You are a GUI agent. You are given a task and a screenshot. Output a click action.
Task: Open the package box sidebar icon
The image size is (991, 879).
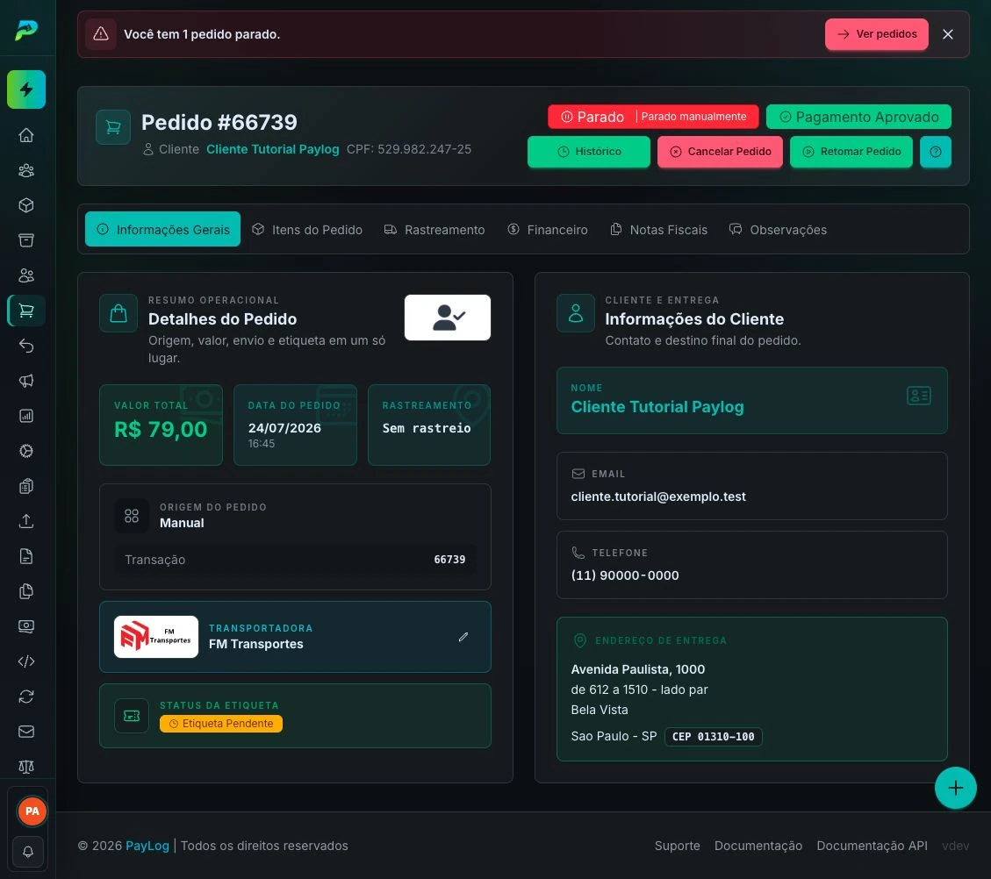tap(26, 205)
